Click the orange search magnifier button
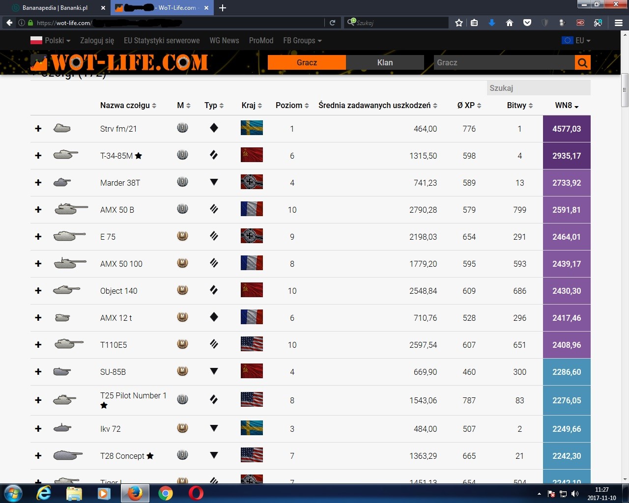 tap(582, 62)
